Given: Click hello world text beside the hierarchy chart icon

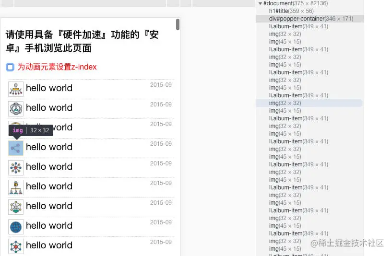Looking at the screenshot, I should pyautogui.click(x=49, y=186).
